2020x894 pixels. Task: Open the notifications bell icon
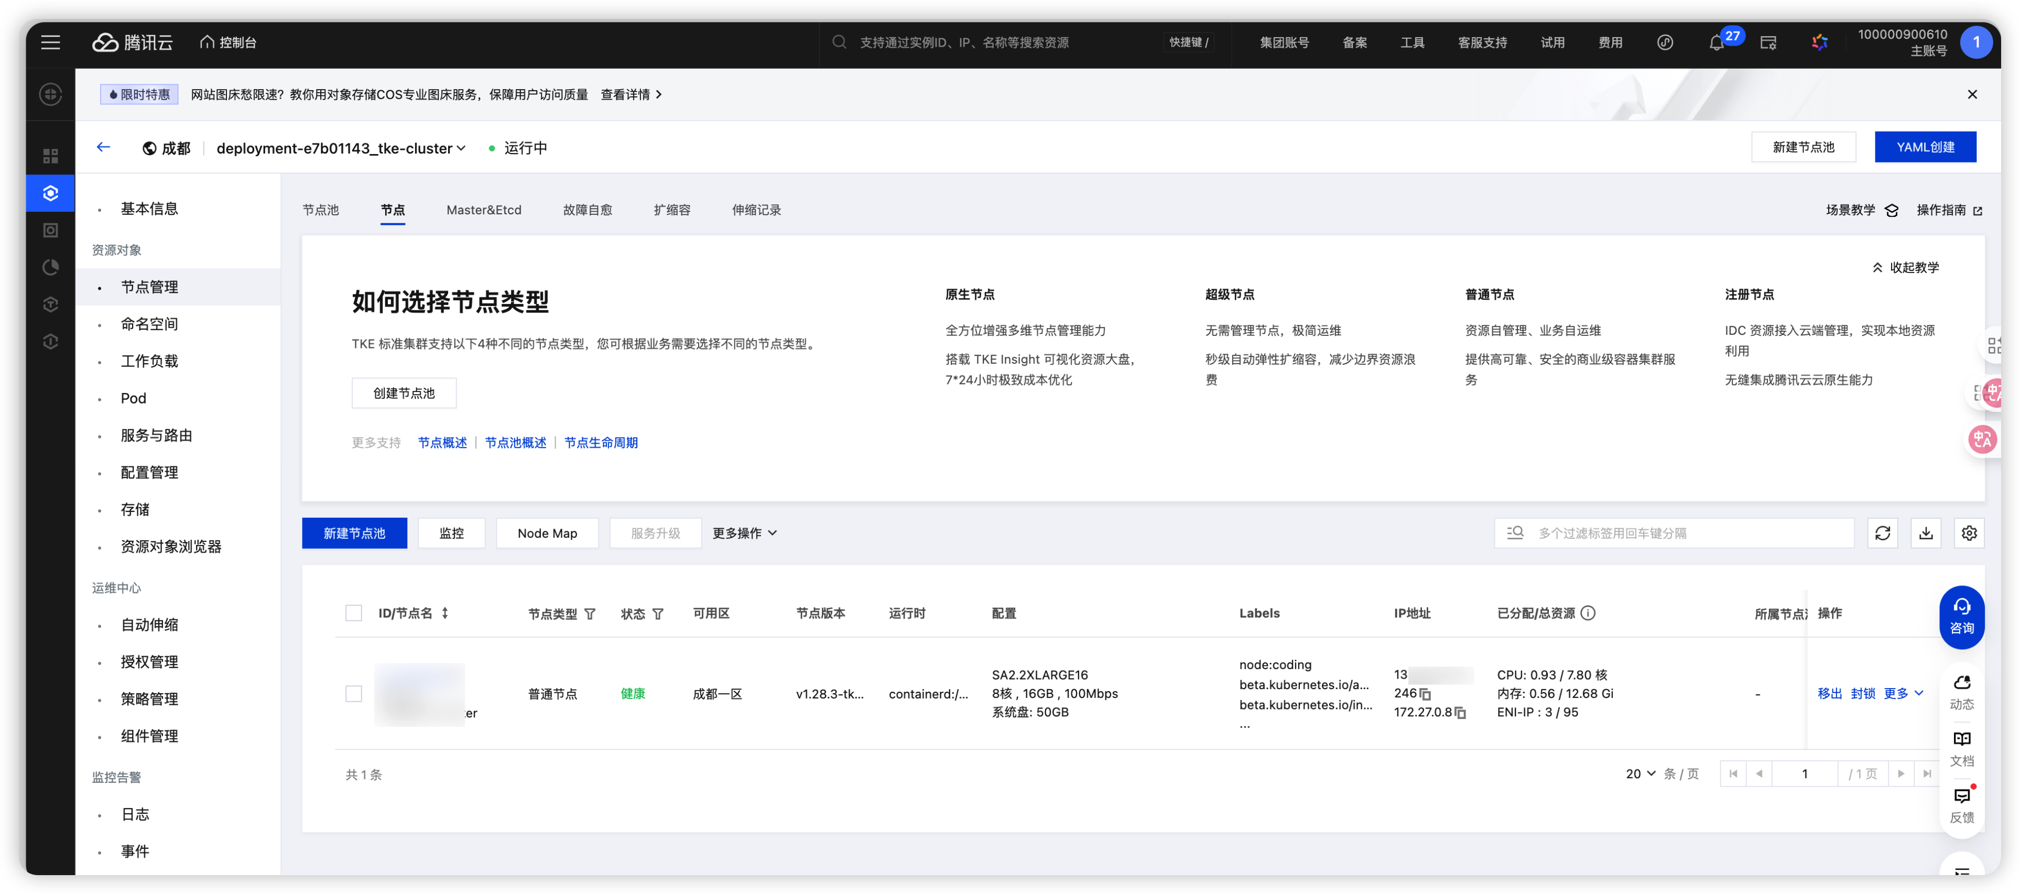[1716, 43]
